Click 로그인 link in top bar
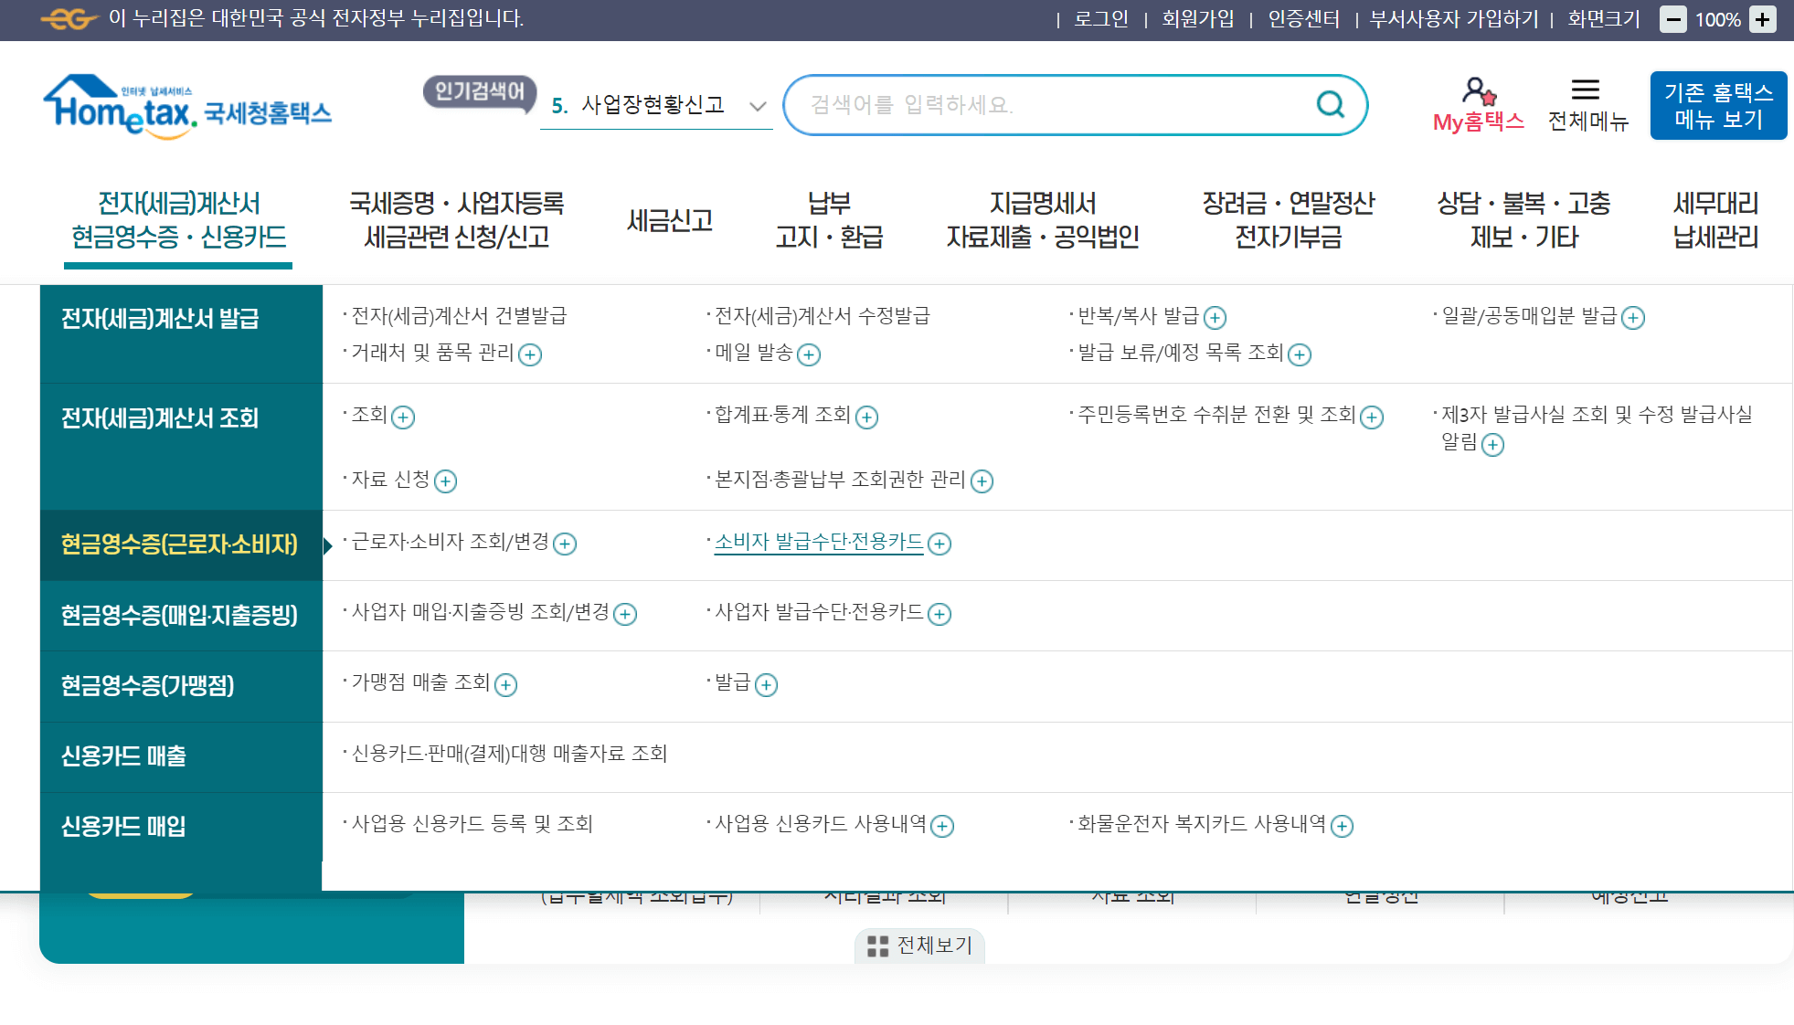This screenshot has width=1794, height=1025. pyautogui.click(x=1100, y=19)
